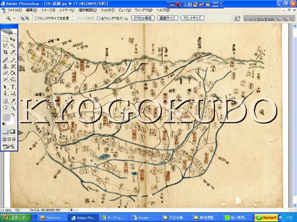
Task: Select the Rectangular Marquee tool
Action: pos(5,39)
